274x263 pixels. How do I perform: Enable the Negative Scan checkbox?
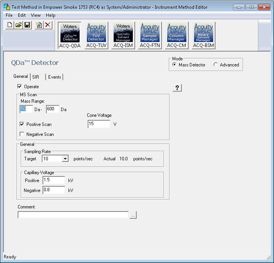(22, 134)
